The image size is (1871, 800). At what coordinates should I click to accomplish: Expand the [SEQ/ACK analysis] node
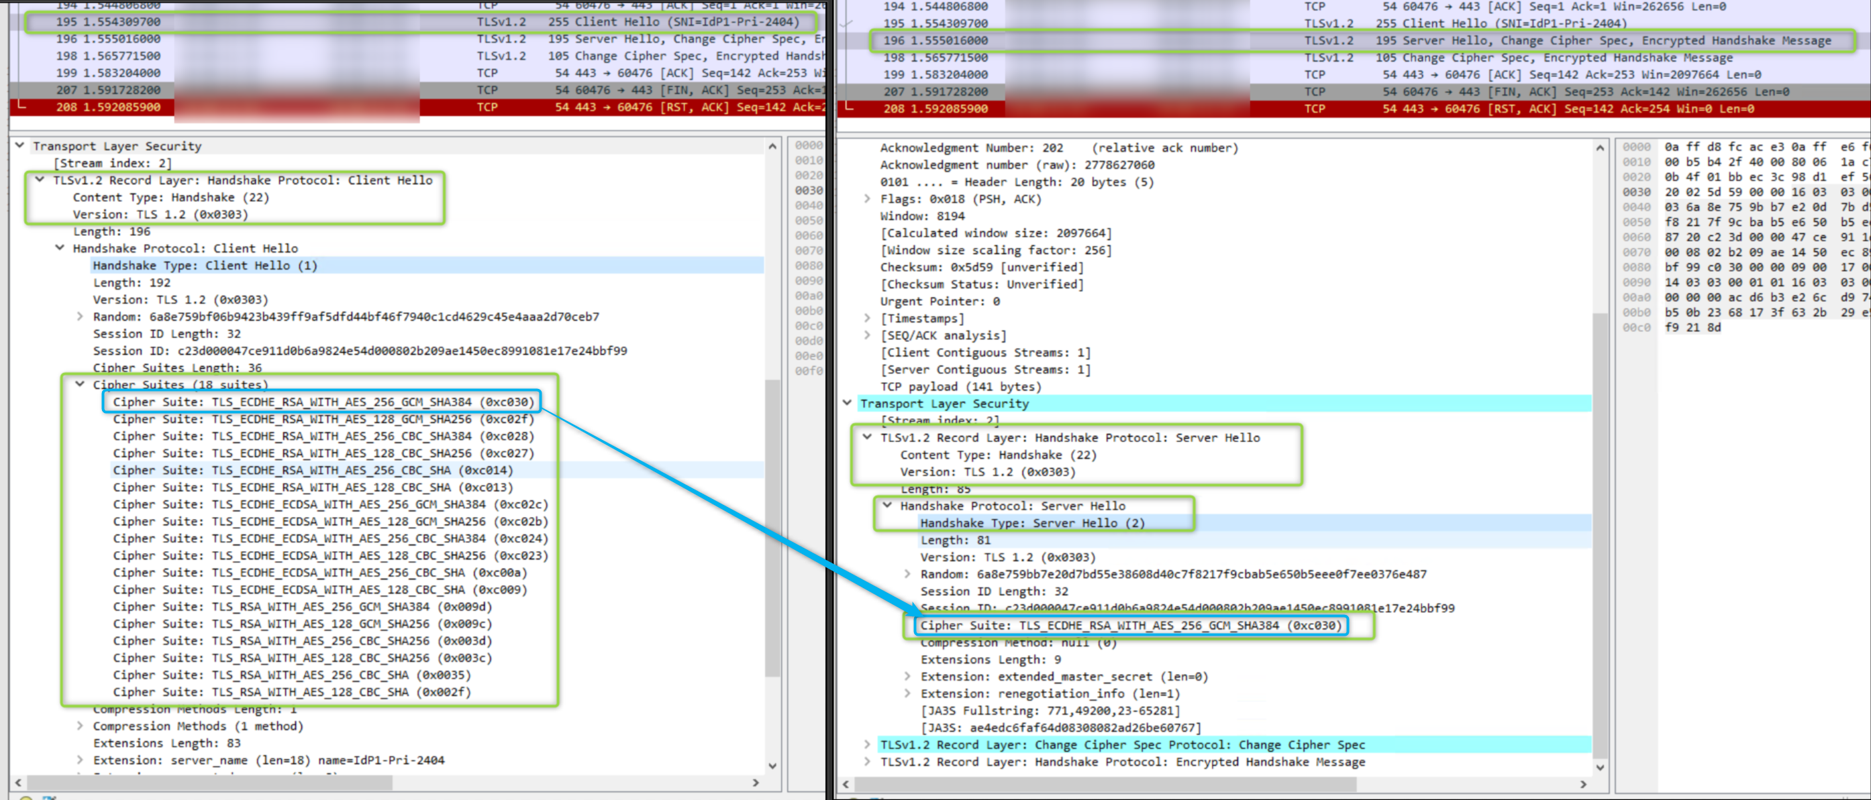[x=867, y=335]
